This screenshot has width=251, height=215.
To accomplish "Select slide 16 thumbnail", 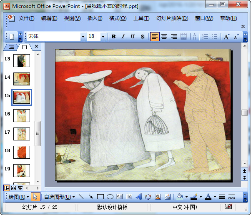I will (22, 115).
